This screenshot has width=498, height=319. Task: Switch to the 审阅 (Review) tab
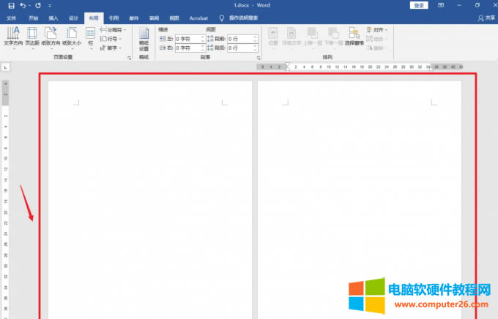click(154, 18)
